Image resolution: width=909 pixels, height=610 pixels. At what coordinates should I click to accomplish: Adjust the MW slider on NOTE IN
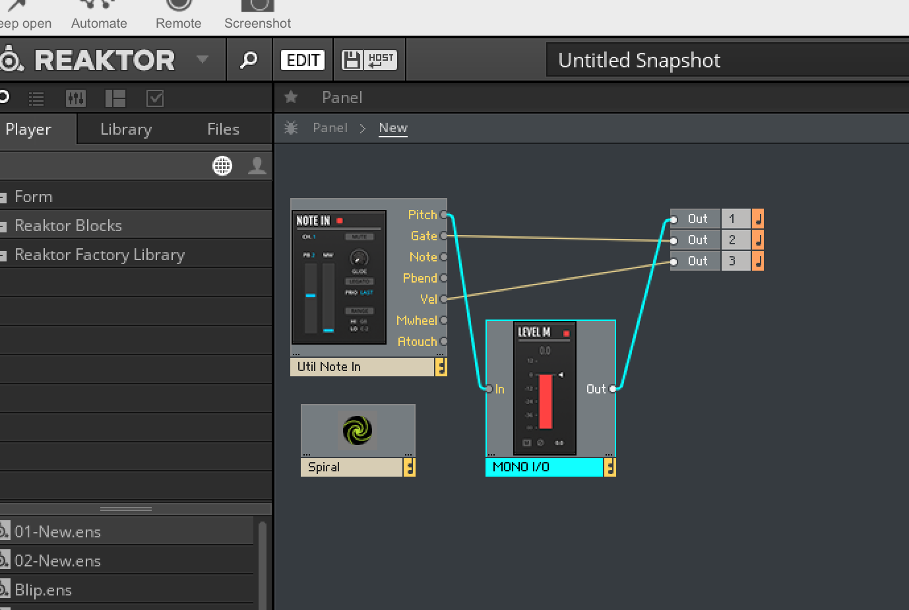(329, 297)
